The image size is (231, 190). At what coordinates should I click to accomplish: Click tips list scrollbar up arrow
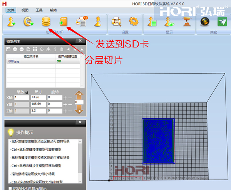click(80, 141)
